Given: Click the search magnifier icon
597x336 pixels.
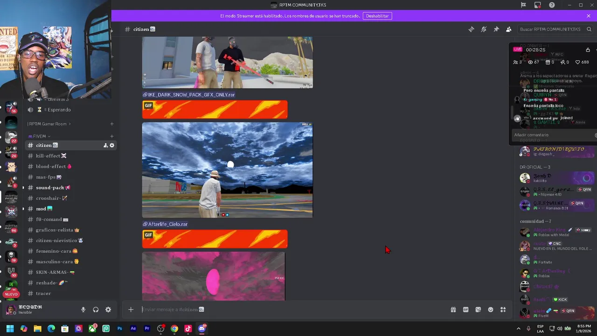Looking at the screenshot, I should [x=589, y=29].
